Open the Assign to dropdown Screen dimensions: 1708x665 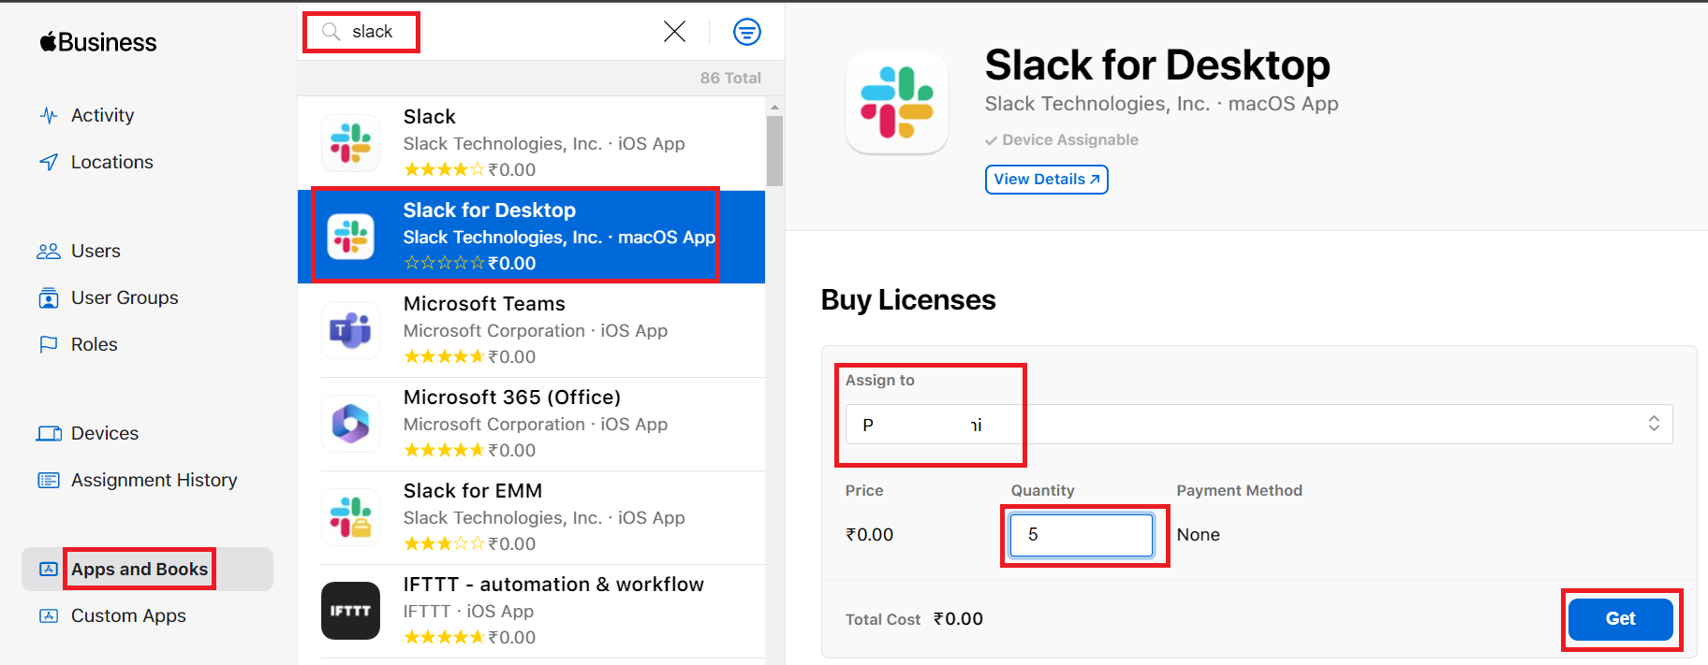point(1259,425)
